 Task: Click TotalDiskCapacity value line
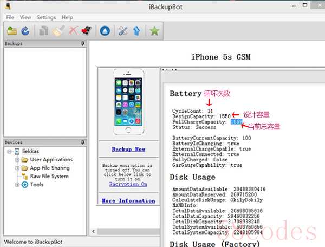pyautogui.click(x=216, y=222)
